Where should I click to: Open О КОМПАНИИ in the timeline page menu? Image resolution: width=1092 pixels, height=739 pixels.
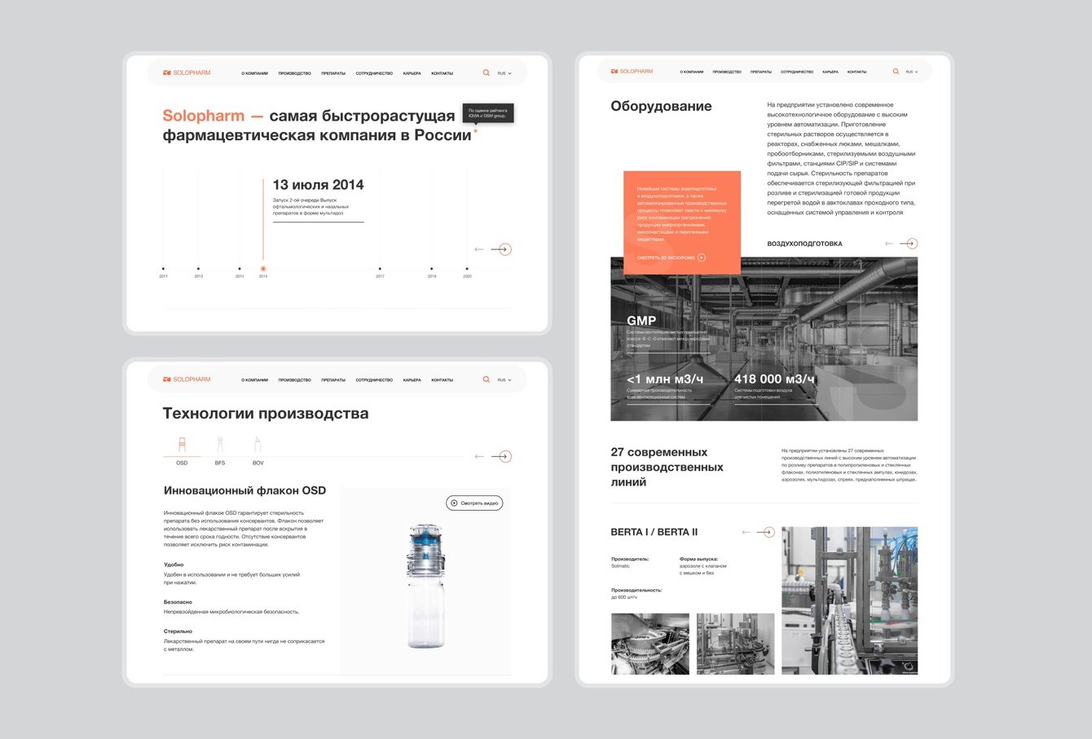click(x=254, y=73)
